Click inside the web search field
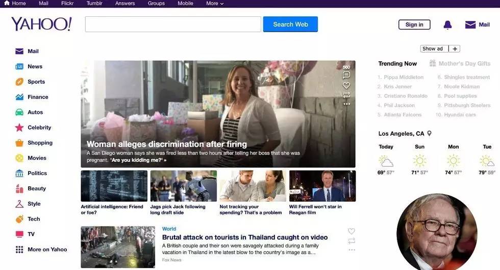Screen dimensions: 500x270 (x=173, y=24)
